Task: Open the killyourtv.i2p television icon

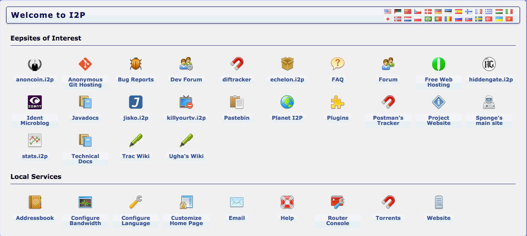Action: pos(186,102)
